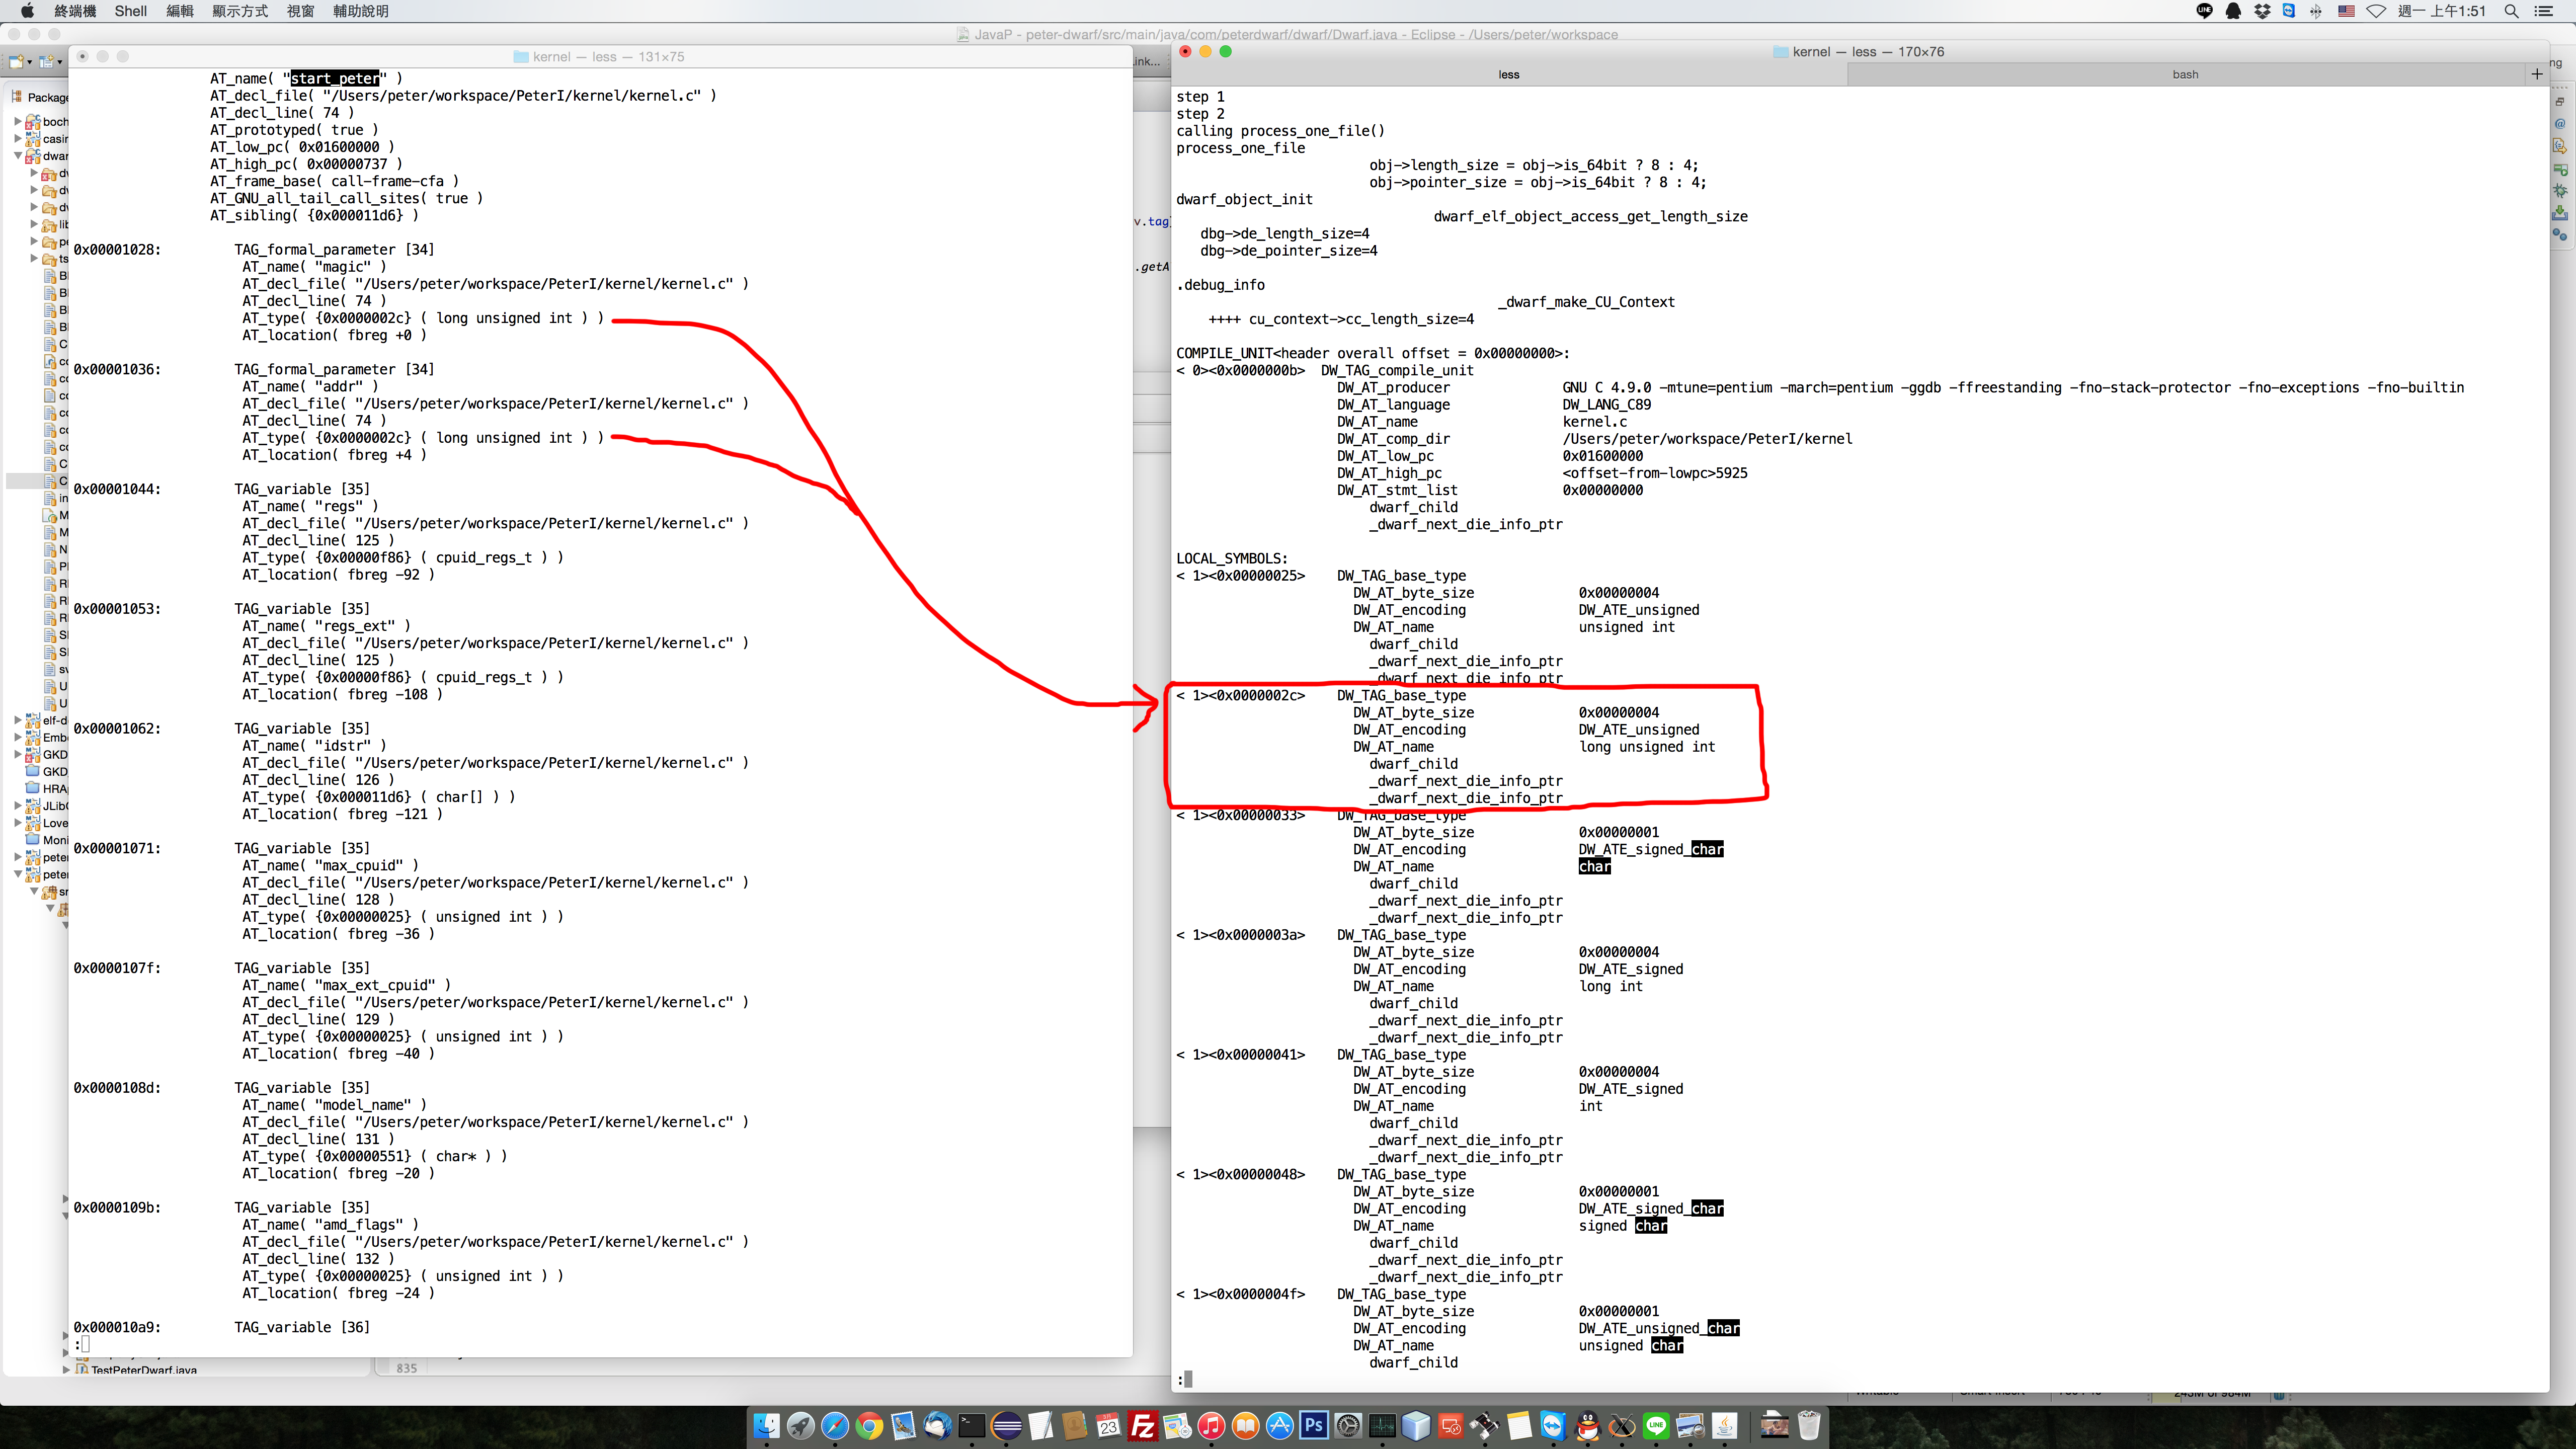This screenshot has width=2576, height=1449.
Task: Launch FileZilla from the dock
Action: 1142,1425
